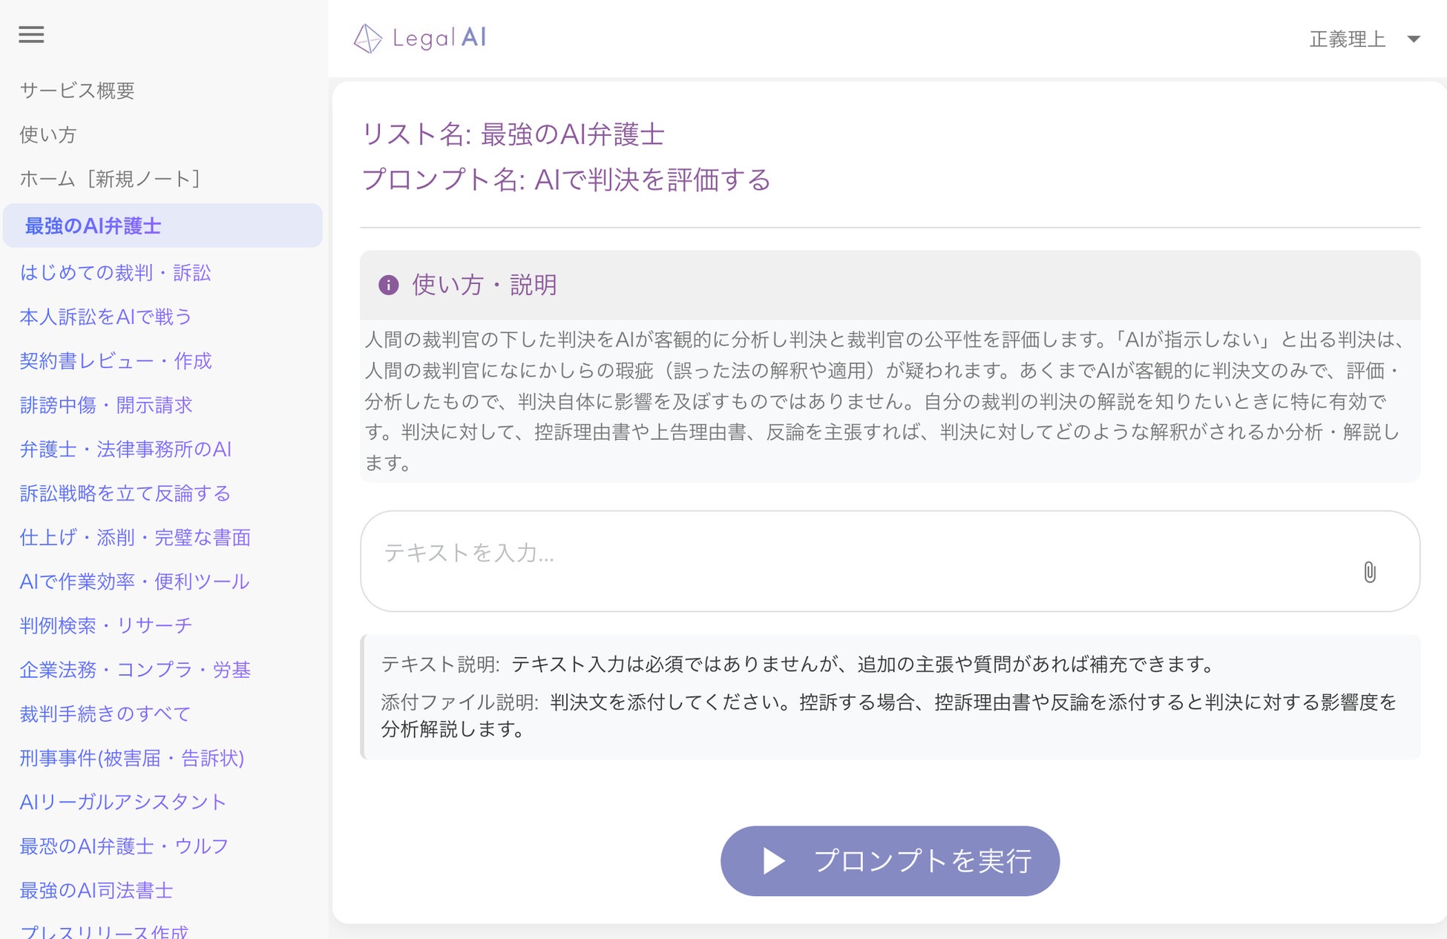Open the はじめての裁判・訴訟 list
Image resolution: width=1447 pixels, height=939 pixels.
pyautogui.click(x=116, y=273)
